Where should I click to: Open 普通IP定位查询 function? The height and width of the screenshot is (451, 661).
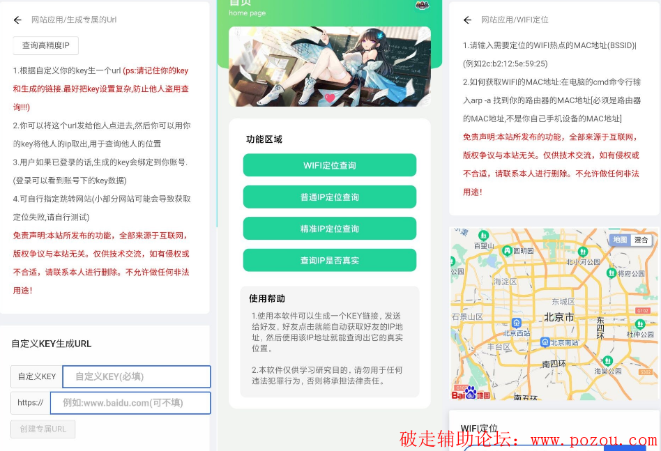[329, 197]
